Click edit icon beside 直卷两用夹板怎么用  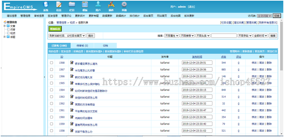click(x=72, y=124)
